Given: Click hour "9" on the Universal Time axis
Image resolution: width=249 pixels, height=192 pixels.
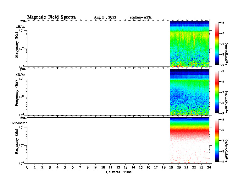Looking at the screenshot, I should (x=95, y=167).
